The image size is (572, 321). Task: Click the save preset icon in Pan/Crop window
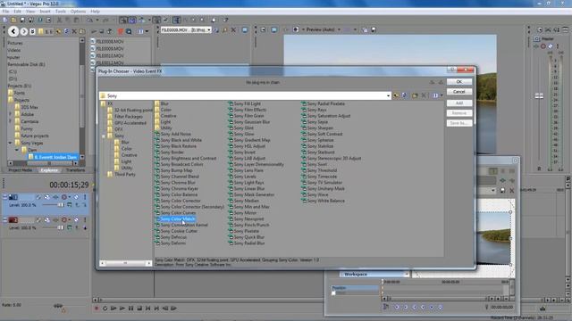pos(502,190)
